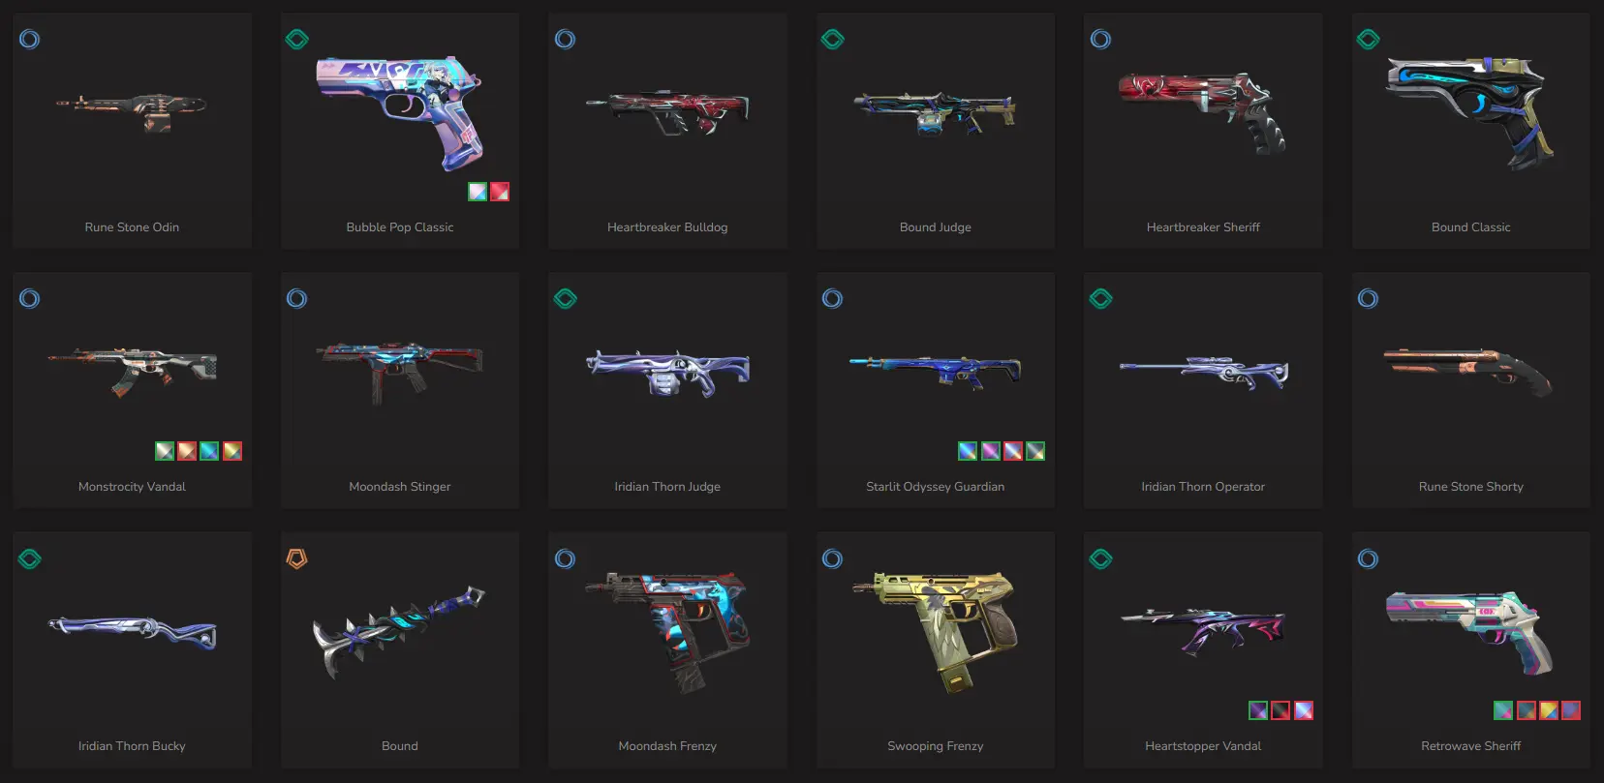Viewport: 1604px width, 783px height.
Task: Select the first color variant of Heartstopper Vandal
Action: pyautogui.click(x=1258, y=710)
